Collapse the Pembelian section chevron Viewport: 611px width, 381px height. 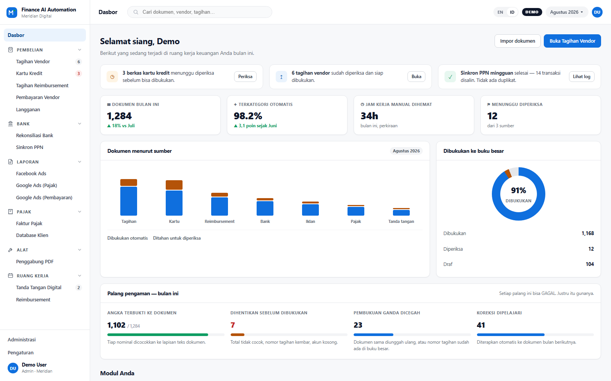click(x=79, y=50)
